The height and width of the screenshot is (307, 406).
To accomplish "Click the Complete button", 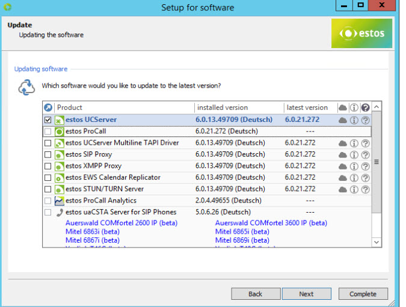I will tap(363, 294).
